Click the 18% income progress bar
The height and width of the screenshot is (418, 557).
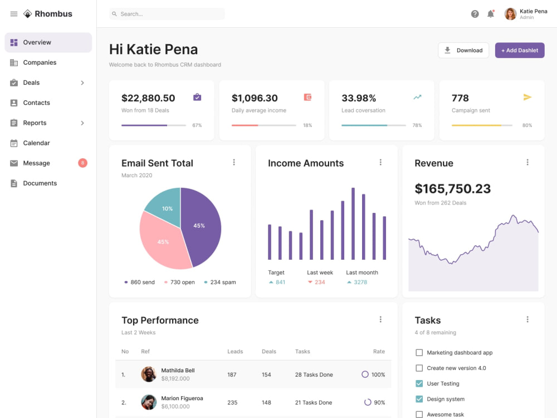pos(263,125)
